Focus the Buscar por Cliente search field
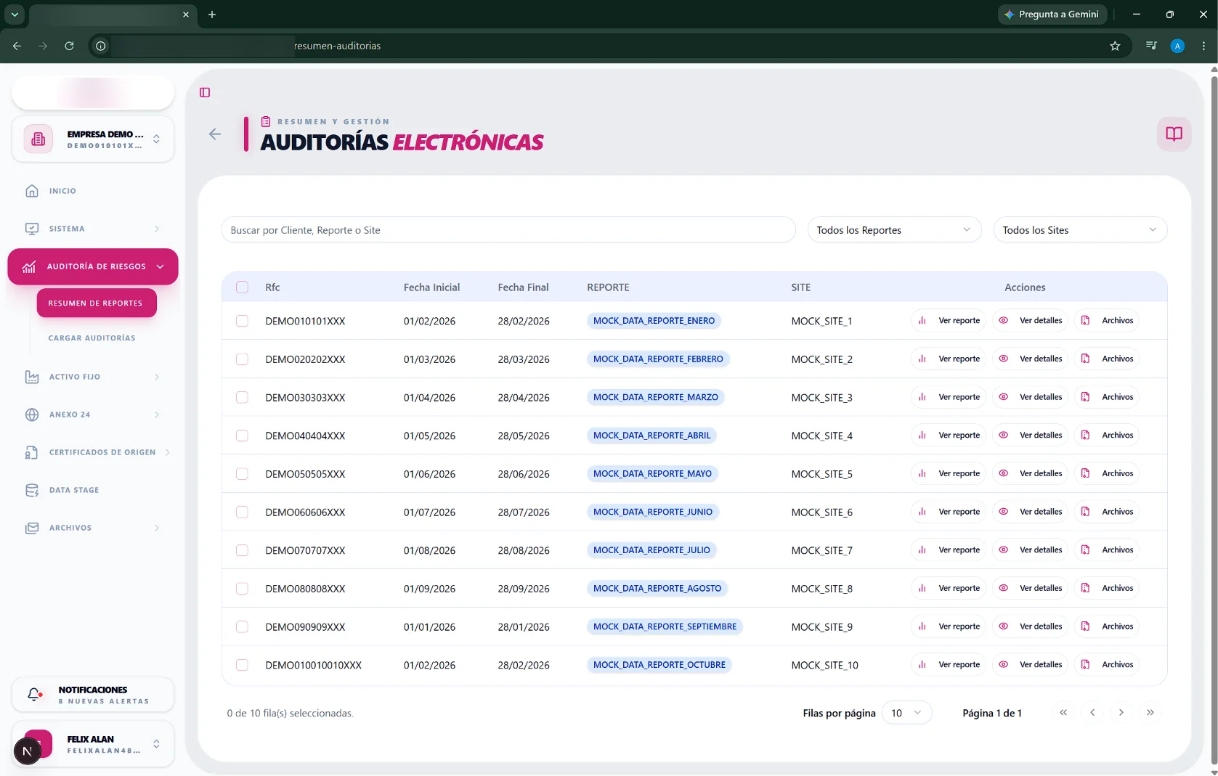 click(508, 230)
